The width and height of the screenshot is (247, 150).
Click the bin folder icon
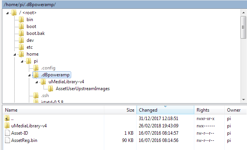click(x=21, y=20)
